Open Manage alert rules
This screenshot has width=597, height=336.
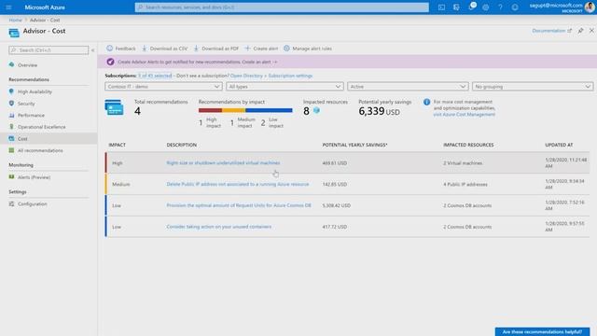click(308, 49)
